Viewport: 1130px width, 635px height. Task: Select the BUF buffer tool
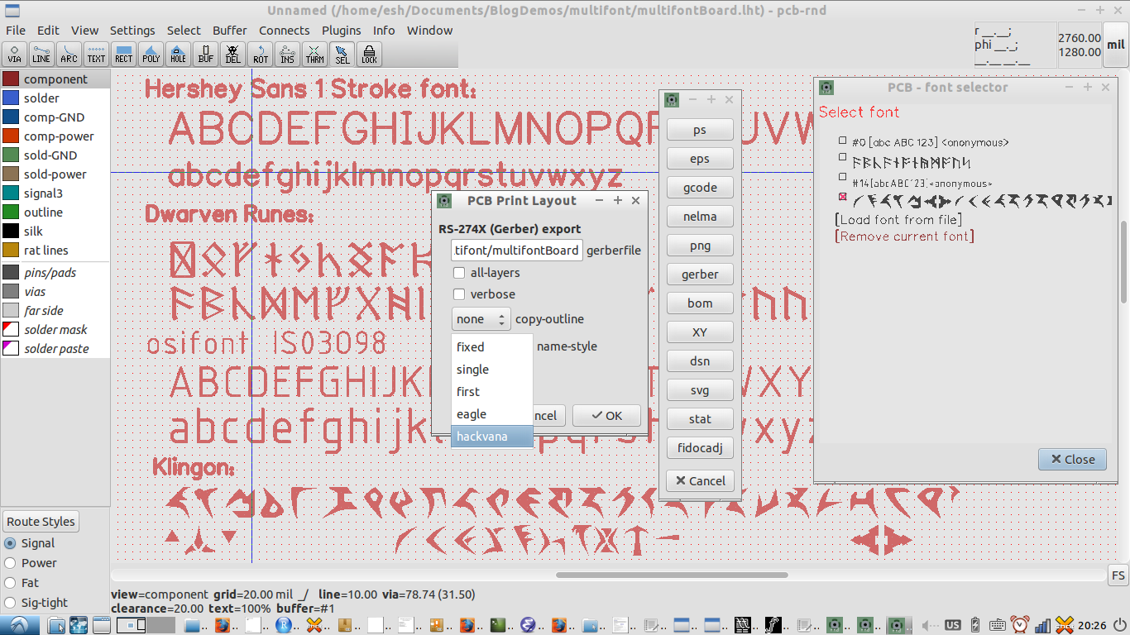coord(205,55)
